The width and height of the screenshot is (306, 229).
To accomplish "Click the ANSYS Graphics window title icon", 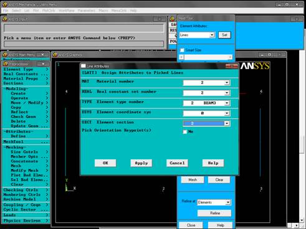I will tap(55, 55).
